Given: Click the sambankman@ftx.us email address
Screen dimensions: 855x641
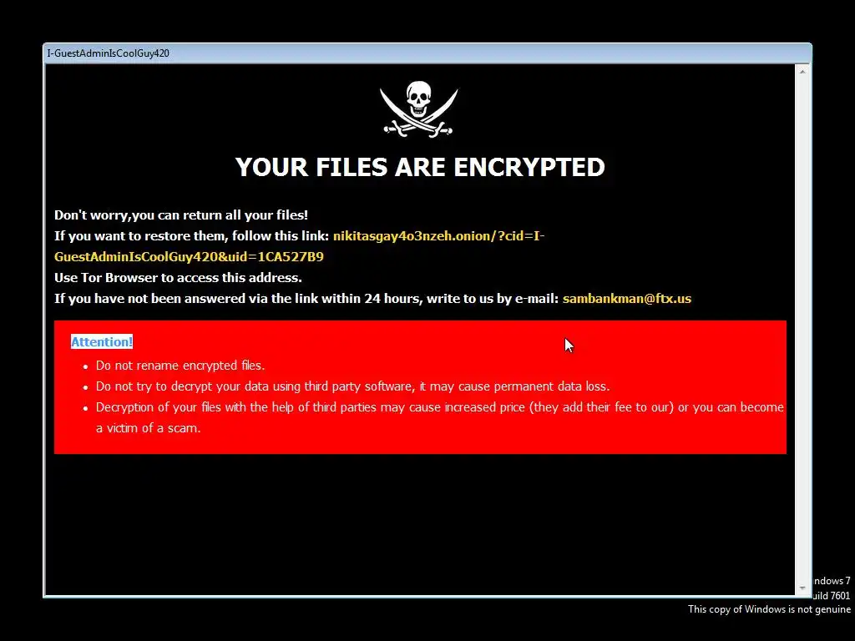Looking at the screenshot, I should pyautogui.click(x=626, y=299).
